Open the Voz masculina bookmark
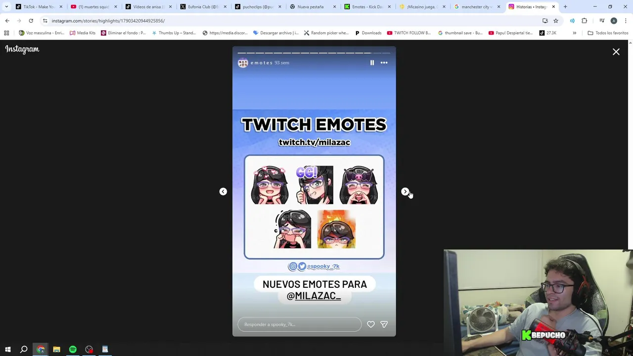Viewport: 633px width, 356px height. coord(42,33)
